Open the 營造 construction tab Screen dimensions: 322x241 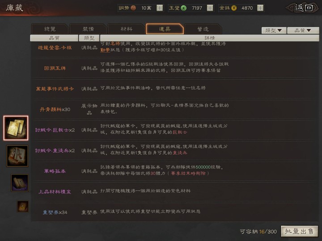(x=203, y=29)
